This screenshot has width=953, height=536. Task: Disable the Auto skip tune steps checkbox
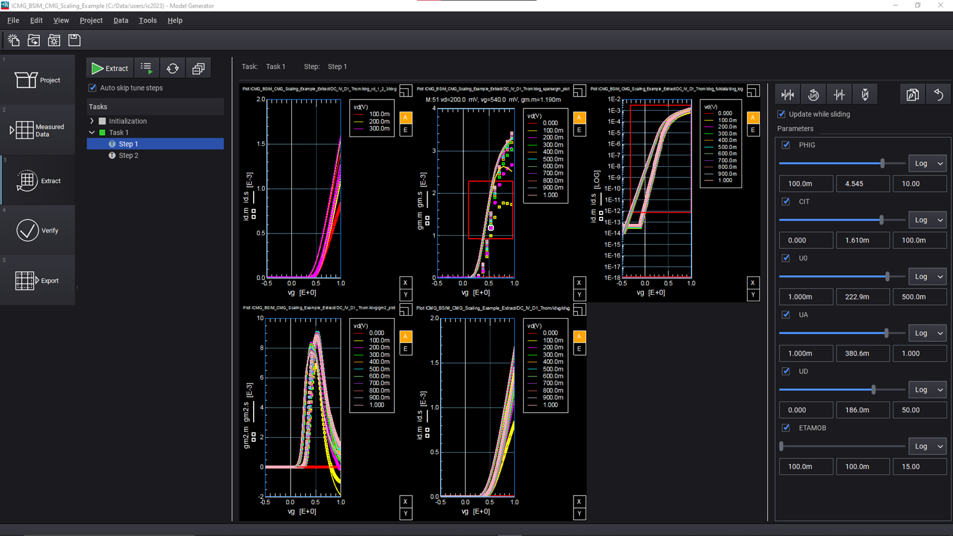pos(92,88)
